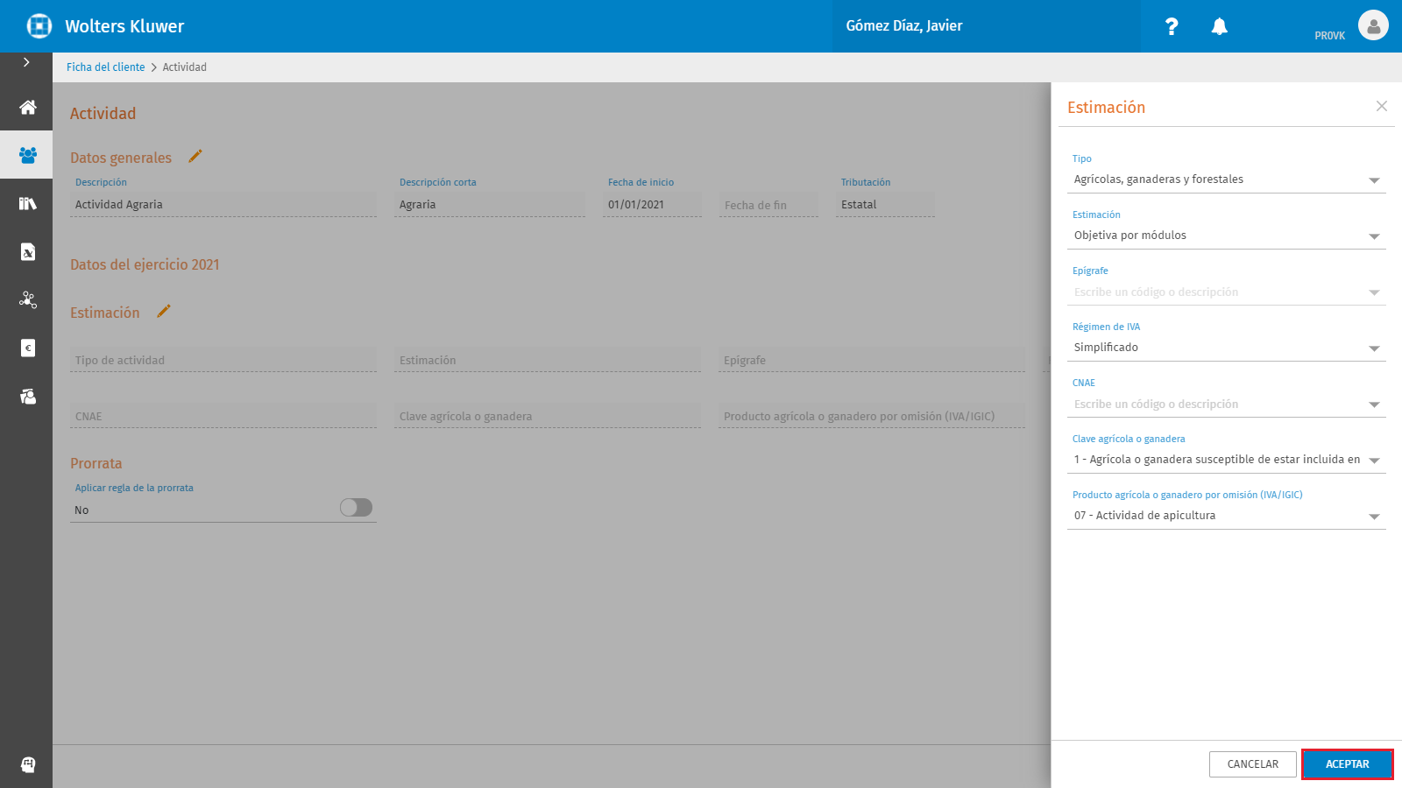Viewport: 1402px width, 788px height.
Task: Click the PROVK user label
Action: tap(1329, 36)
